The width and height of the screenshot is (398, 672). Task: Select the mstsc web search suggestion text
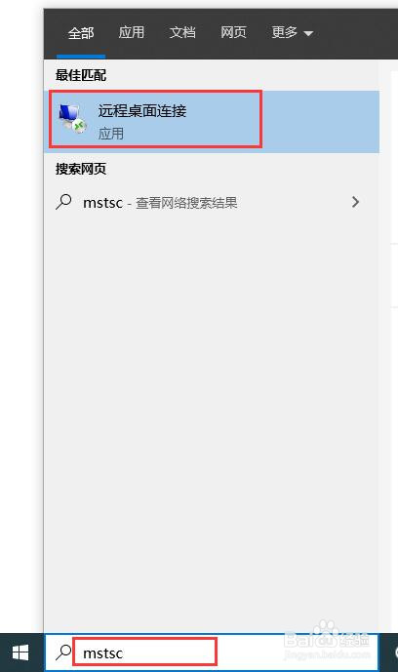(102, 203)
